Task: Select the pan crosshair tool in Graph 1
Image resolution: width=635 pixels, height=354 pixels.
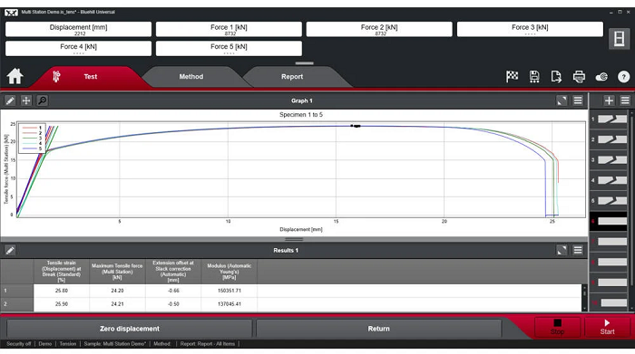Action: pyautogui.click(x=26, y=100)
